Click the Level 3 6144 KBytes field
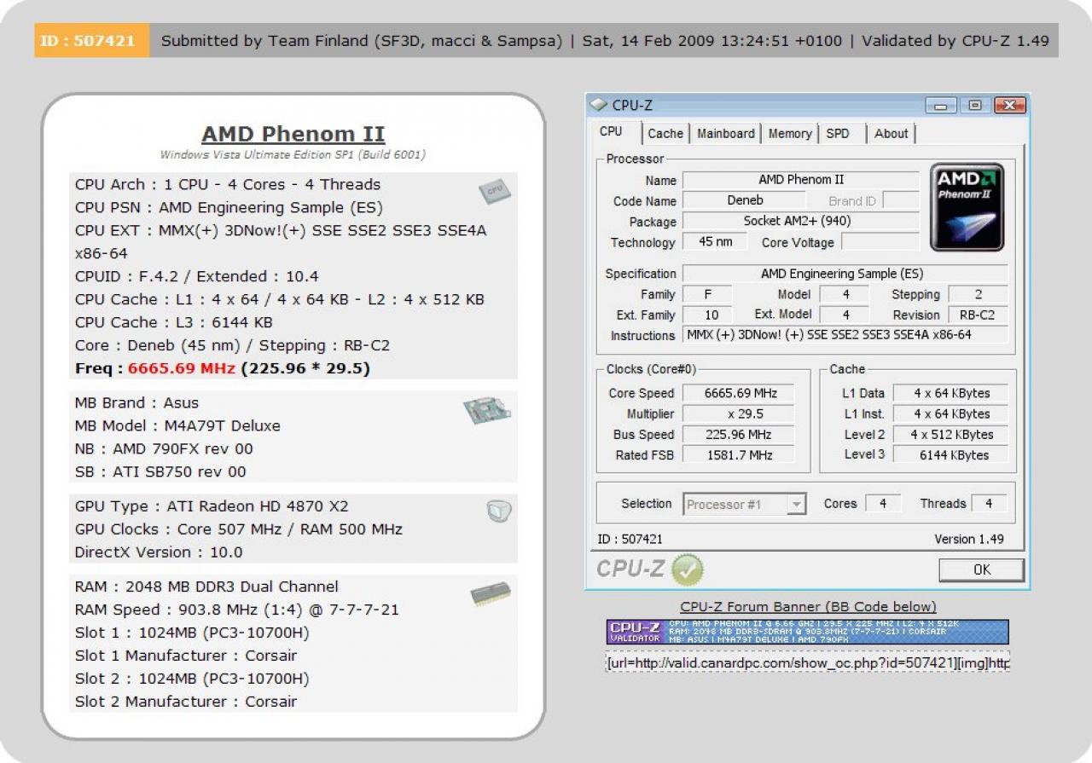 [951, 455]
